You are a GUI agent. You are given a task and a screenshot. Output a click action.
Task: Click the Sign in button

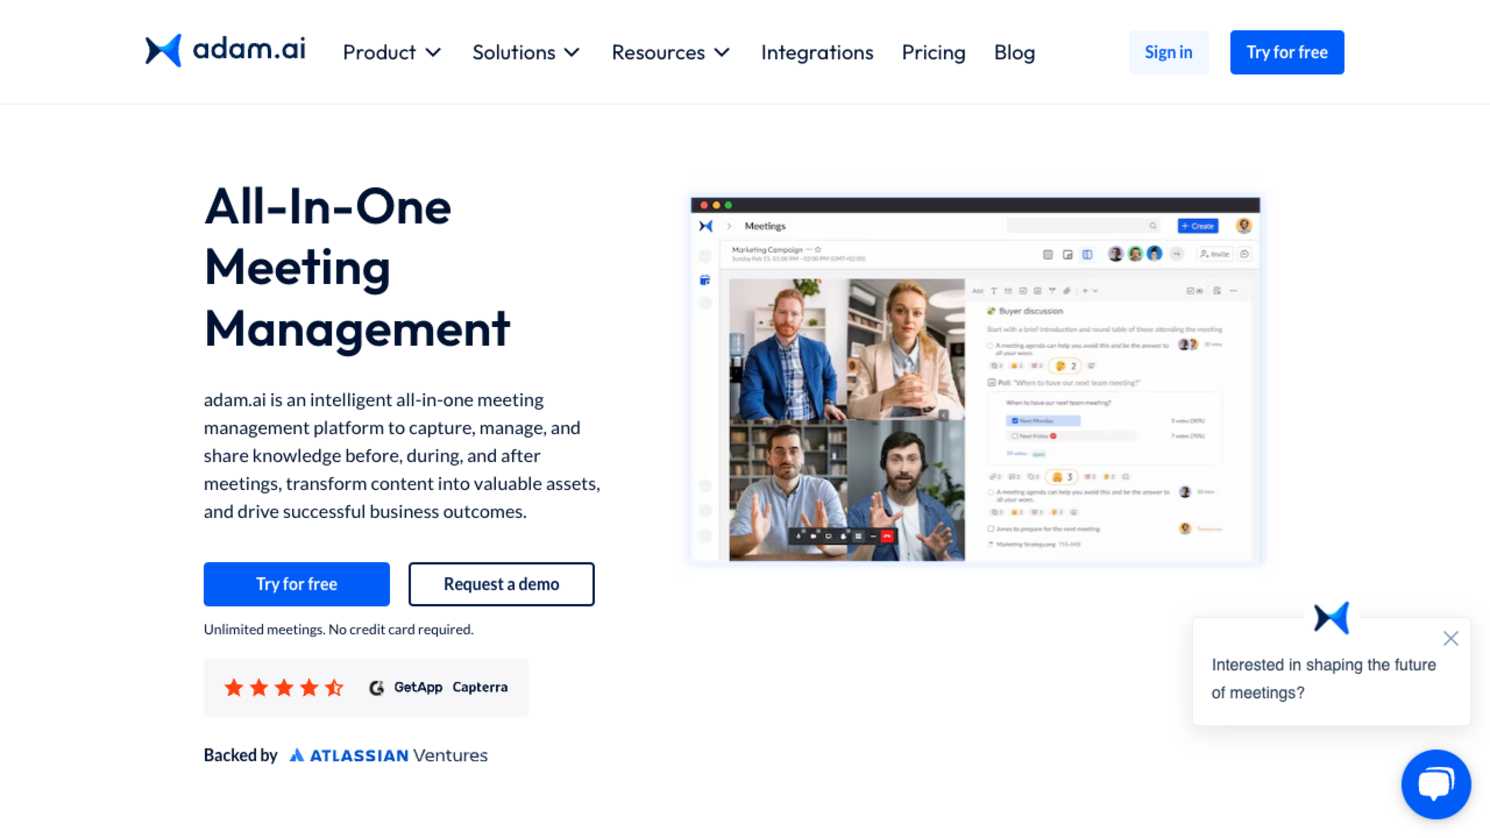1168,52
